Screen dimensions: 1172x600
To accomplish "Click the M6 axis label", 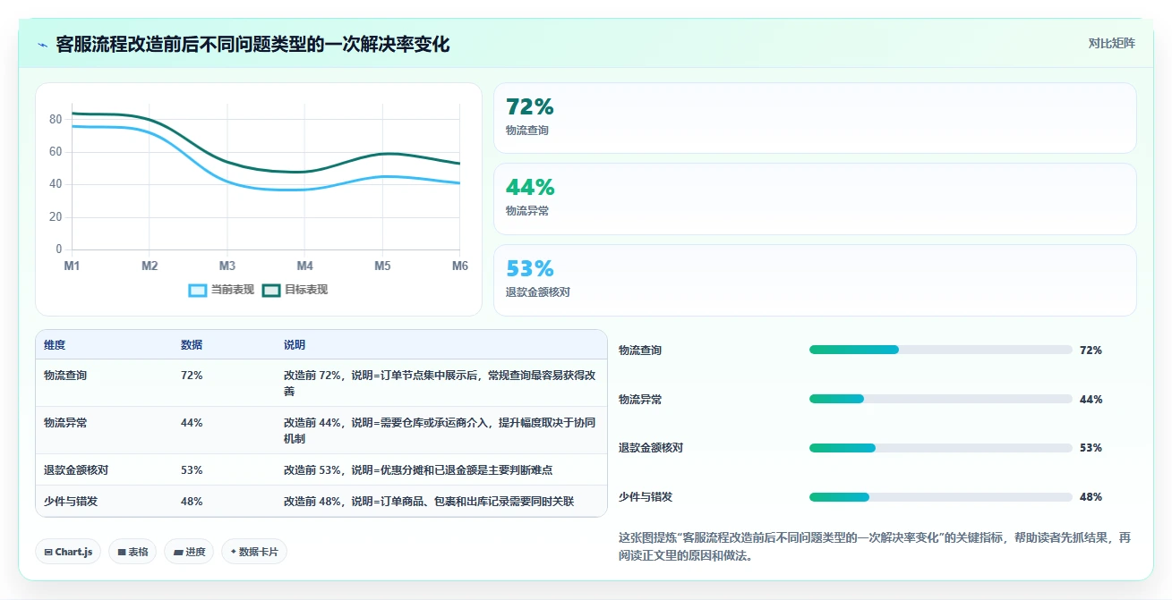I will pyautogui.click(x=459, y=266).
